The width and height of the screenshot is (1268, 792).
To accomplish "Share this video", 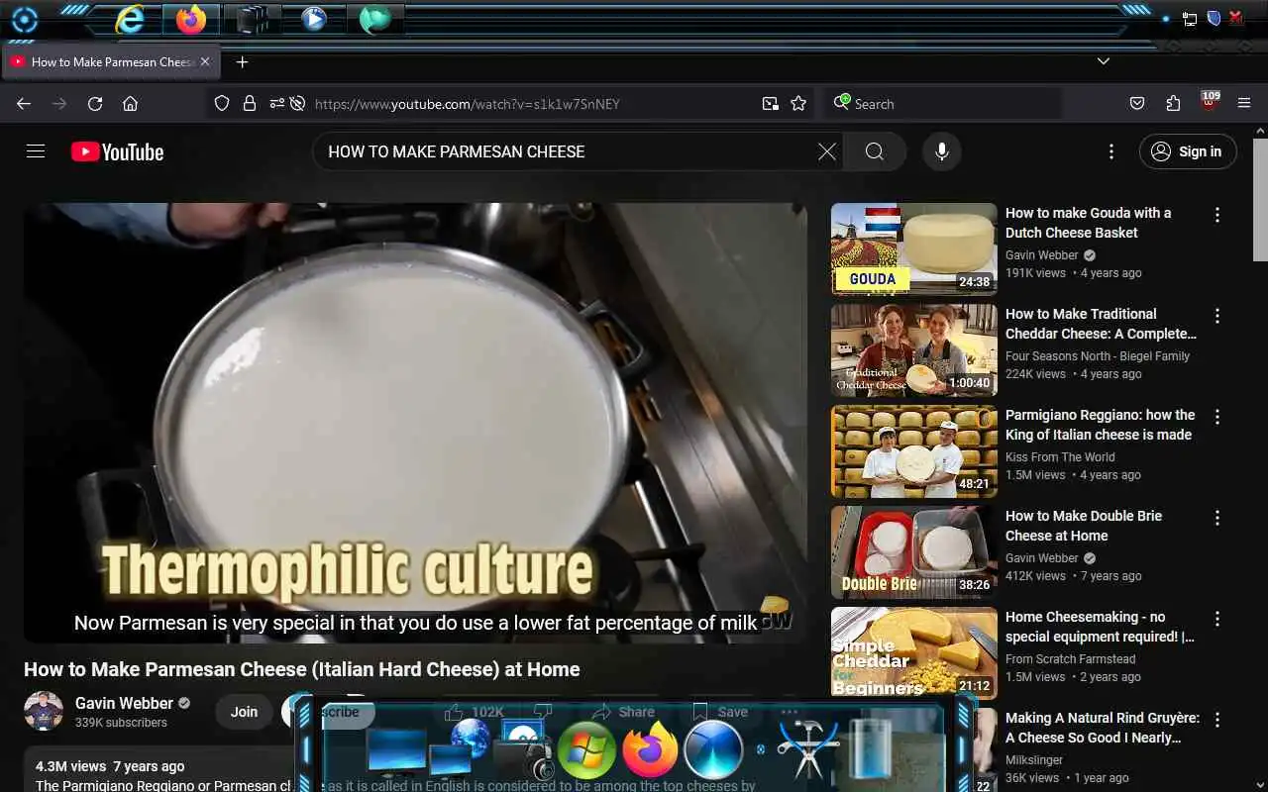I will (x=622, y=712).
